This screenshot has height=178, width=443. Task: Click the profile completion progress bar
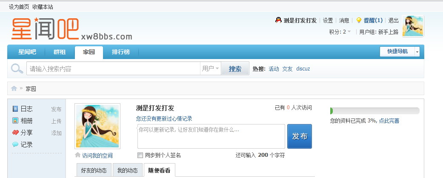pos(374,111)
